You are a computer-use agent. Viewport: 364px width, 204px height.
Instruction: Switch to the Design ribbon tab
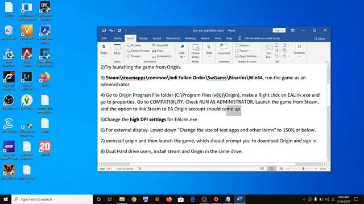pyautogui.click(x=143, y=39)
